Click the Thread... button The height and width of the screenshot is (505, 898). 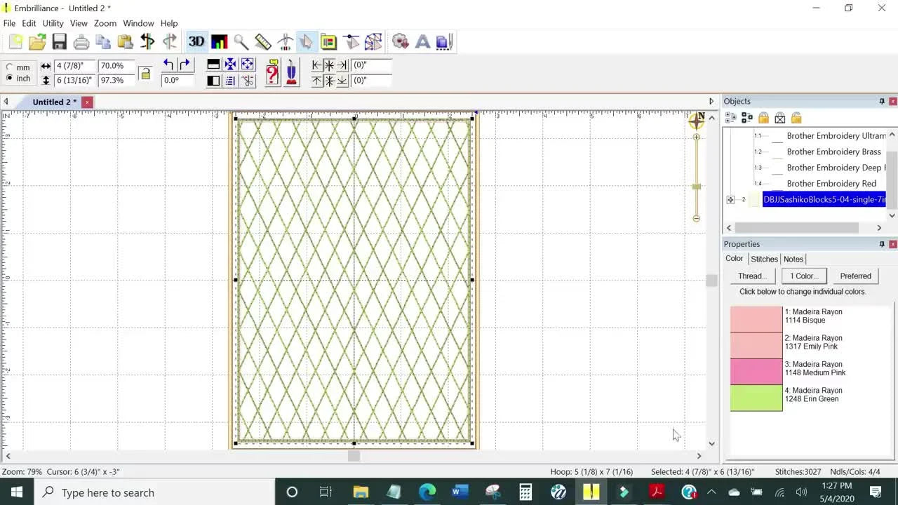click(751, 276)
